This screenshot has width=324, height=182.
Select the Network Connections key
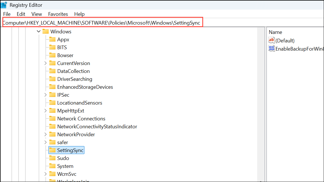coord(81,118)
